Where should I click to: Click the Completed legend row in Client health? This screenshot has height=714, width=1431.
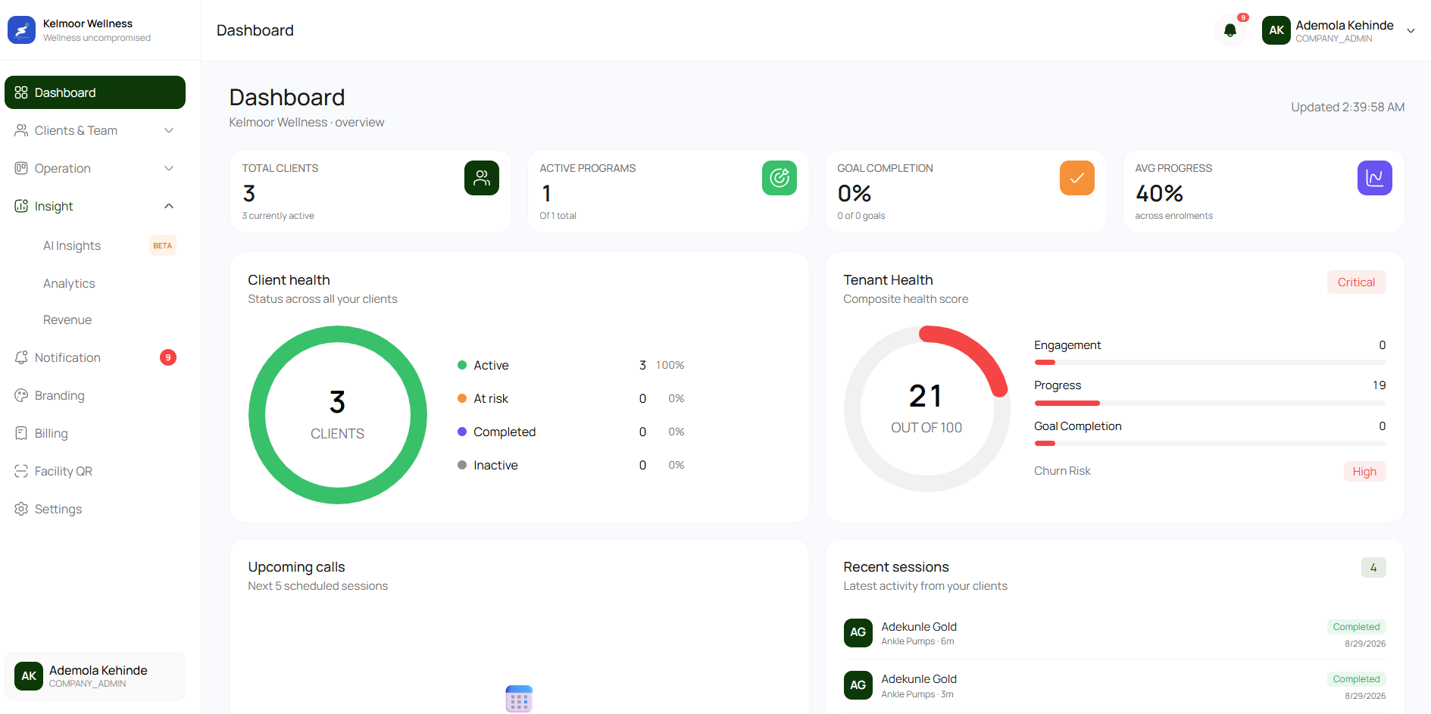(571, 432)
